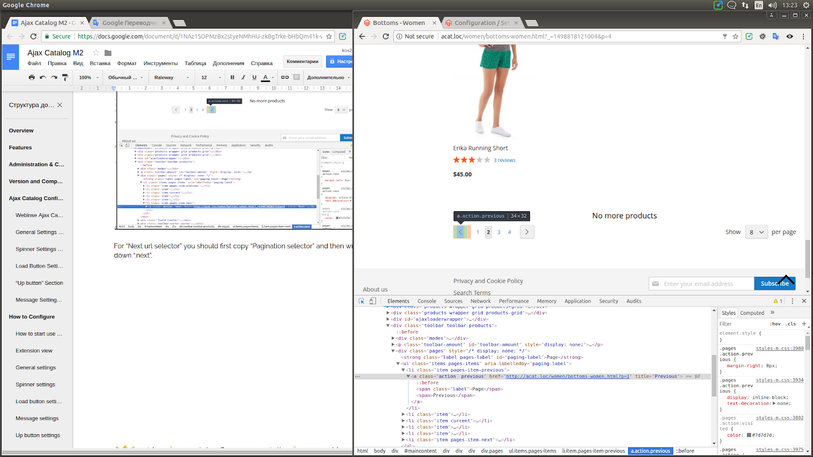The height and width of the screenshot is (457, 813).
Task: Expand the 'item current' li node
Action: tap(403, 421)
